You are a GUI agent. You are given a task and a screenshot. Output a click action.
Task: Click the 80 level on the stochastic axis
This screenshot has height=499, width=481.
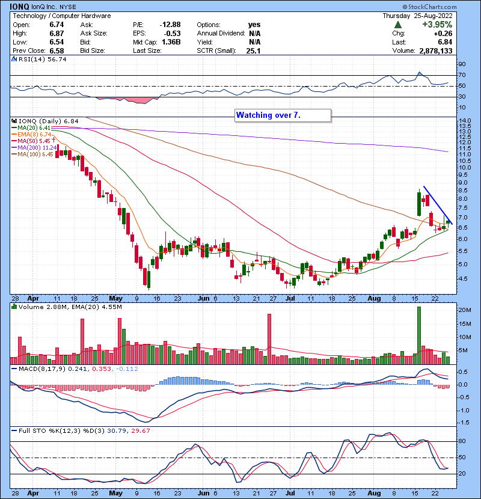[462, 441]
